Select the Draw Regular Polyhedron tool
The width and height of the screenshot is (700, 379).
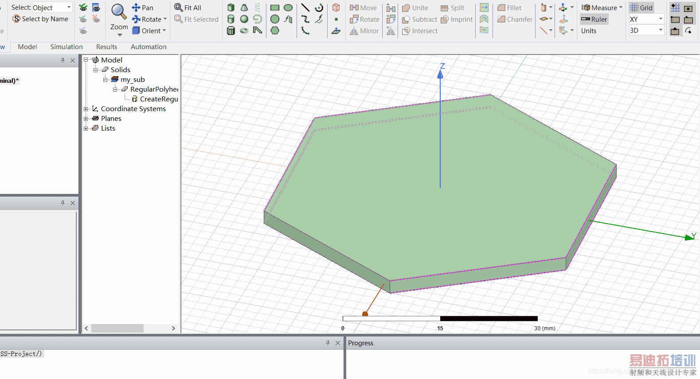click(x=231, y=31)
